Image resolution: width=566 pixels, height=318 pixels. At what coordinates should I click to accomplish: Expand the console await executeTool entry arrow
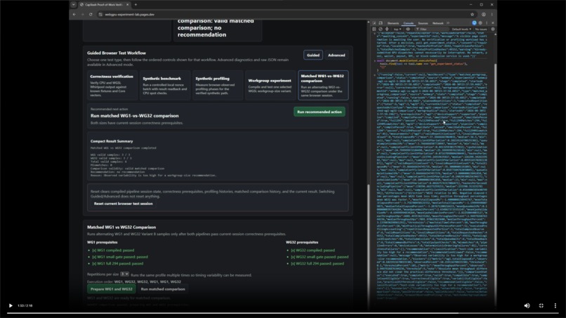point(375,60)
